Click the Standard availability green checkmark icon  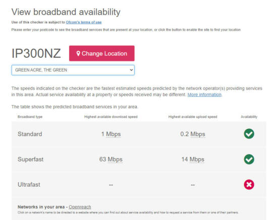pos(249,134)
